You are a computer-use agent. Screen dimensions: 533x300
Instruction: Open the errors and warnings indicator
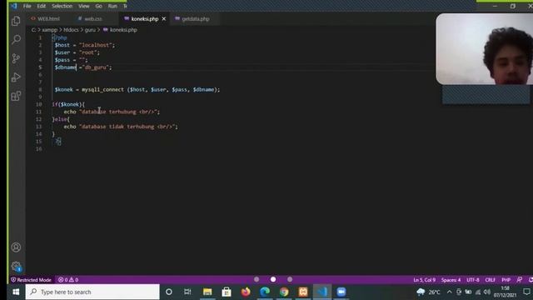point(68,280)
